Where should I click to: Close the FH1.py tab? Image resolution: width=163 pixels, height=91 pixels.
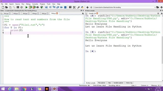tap(10, 13)
